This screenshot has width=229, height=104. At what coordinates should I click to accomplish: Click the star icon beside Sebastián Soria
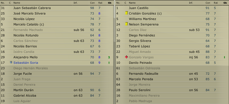click(11, 63)
